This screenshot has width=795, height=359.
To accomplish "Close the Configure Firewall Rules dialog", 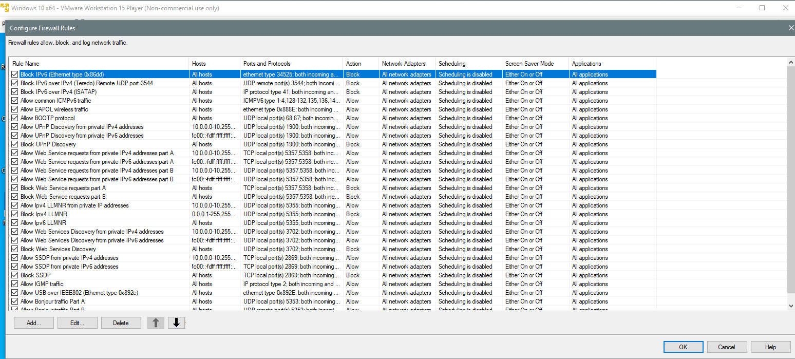I will [791, 28].
